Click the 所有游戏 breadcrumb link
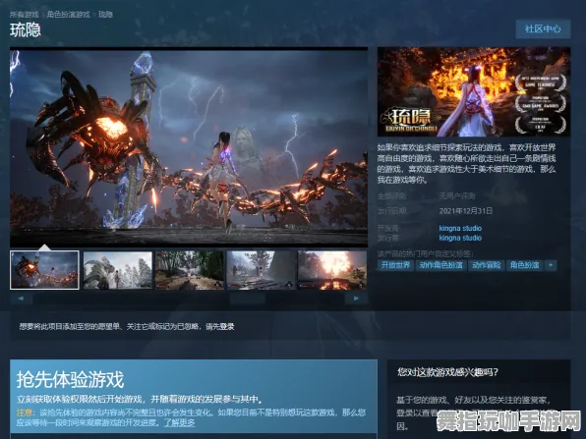The image size is (586, 439). click(25, 15)
